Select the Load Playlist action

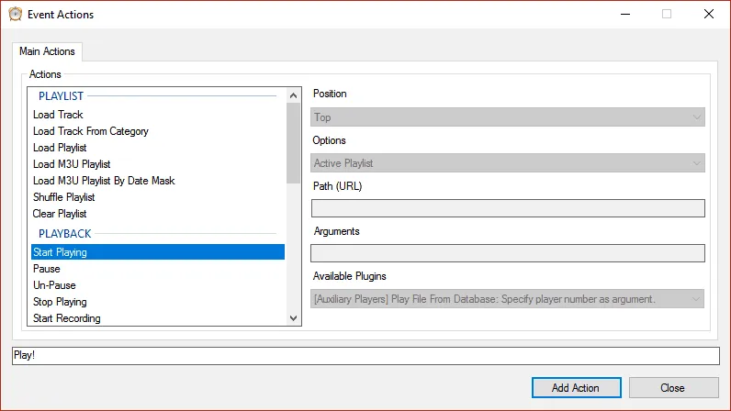(60, 148)
